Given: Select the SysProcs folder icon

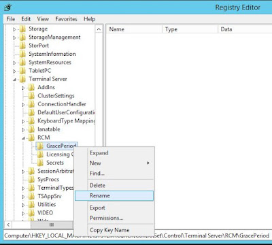Looking at the screenshot, I should [x=31, y=180].
